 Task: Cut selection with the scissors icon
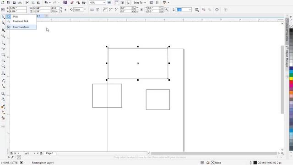click(27, 3)
